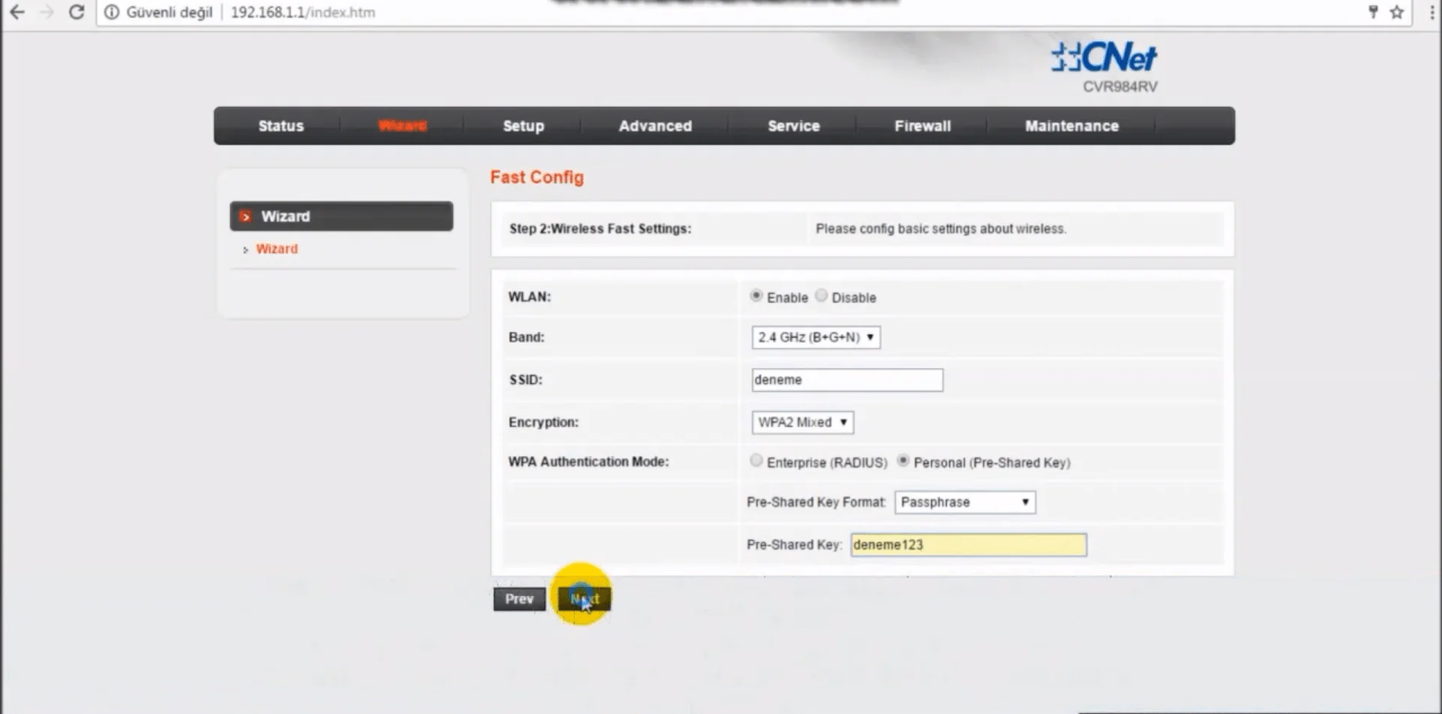
Task: Click the 'WPA Authentication Mode:' label
Action: point(588,461)
